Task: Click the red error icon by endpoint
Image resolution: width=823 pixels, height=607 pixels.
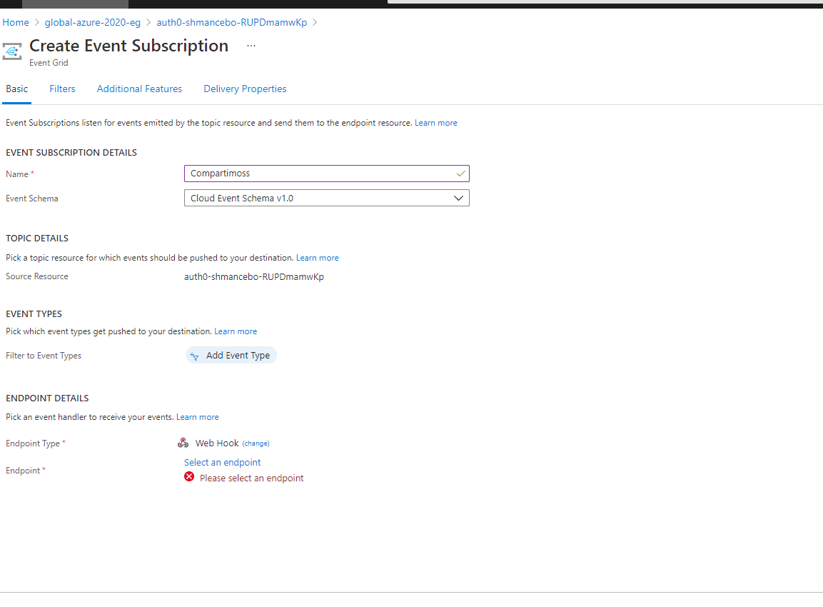Action: click(x=189, y=477)
